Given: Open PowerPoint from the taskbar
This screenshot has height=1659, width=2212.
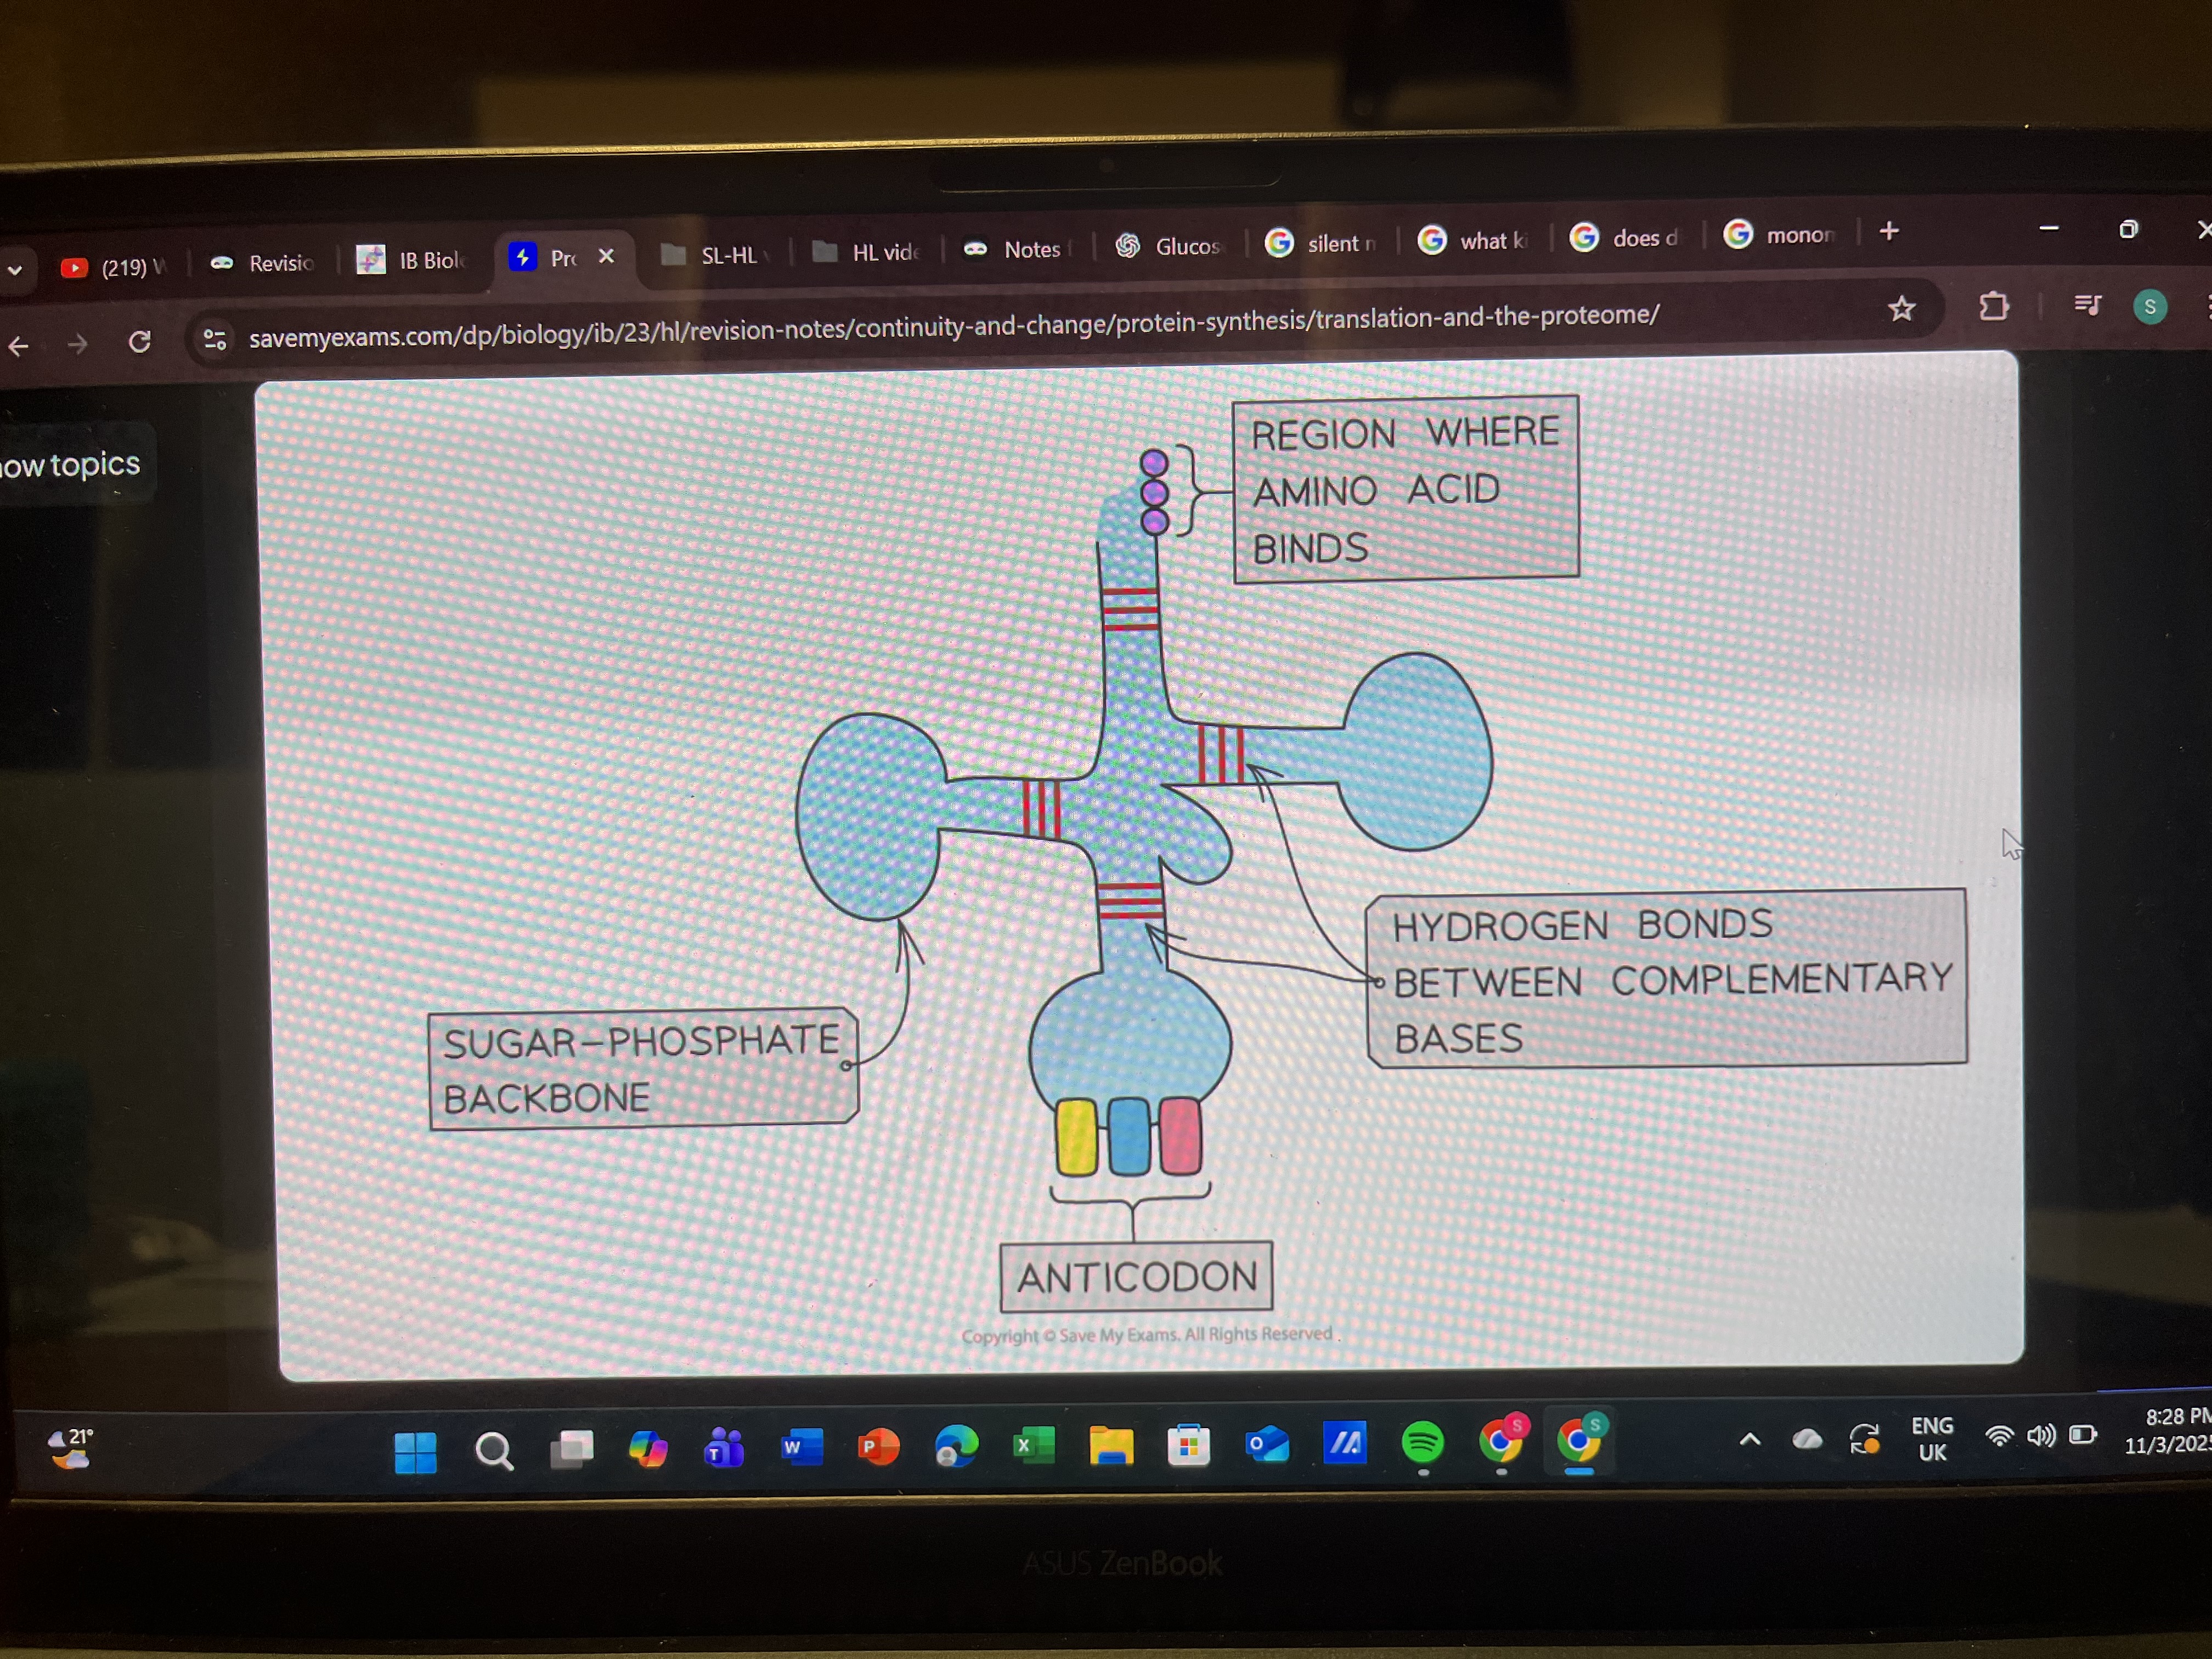Looking at the screenshot, I should [x=878, y=1447].
